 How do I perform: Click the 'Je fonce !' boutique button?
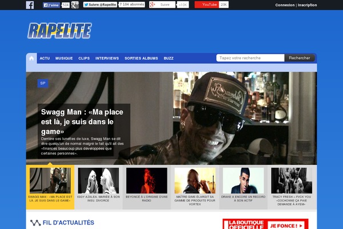pos(286,226)
